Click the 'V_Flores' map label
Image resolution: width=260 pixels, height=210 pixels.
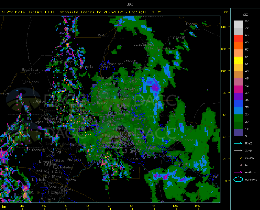coord(48,199)
